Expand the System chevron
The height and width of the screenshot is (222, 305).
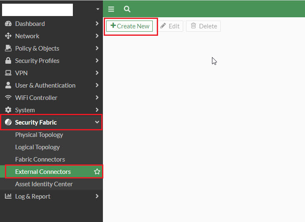click(97, 110)
